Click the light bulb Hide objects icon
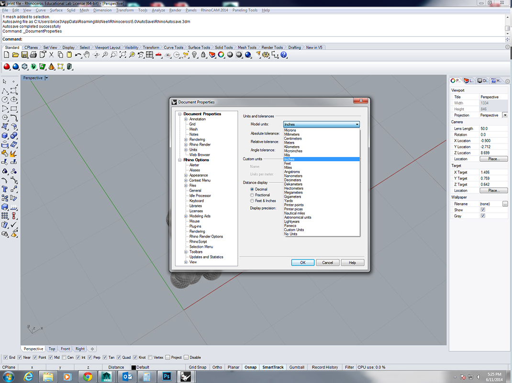Viewport: 512px width, 383px height. coord(195,55)
